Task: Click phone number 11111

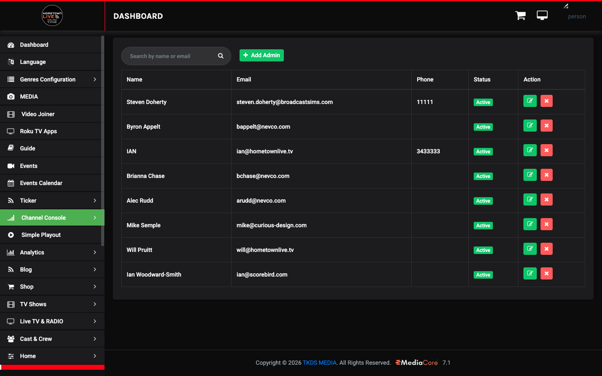Action: (425, 102)
